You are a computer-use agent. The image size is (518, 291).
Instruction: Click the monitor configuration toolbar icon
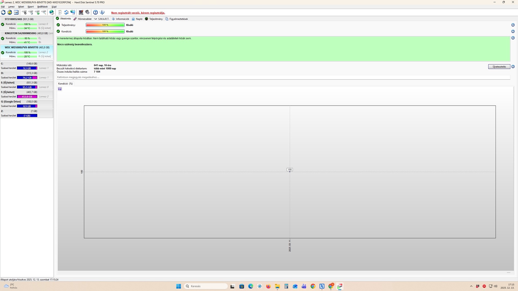point(81,12)
